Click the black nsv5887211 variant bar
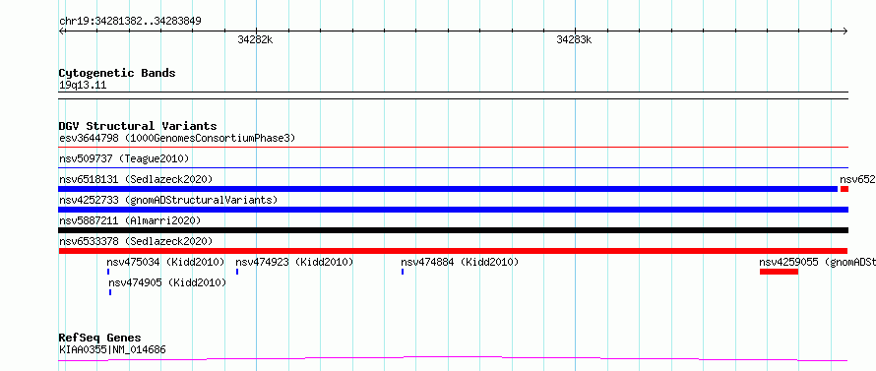Viewport: 876px width, 371px height. click(x=453, y=230)
